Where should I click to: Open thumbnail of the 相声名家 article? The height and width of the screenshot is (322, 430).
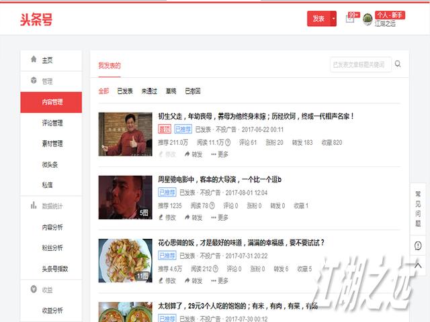click(126, 134)
